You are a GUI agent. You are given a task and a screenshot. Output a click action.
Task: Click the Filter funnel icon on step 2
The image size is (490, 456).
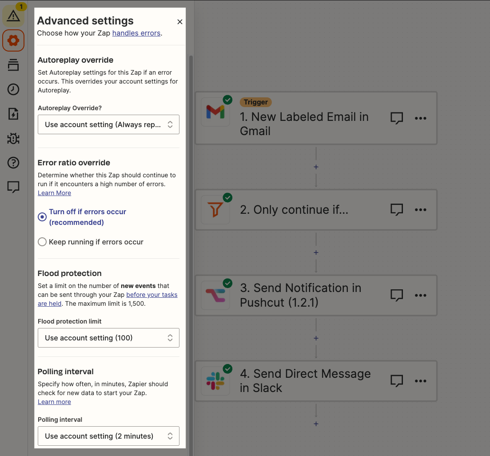(x=215, y=209)
